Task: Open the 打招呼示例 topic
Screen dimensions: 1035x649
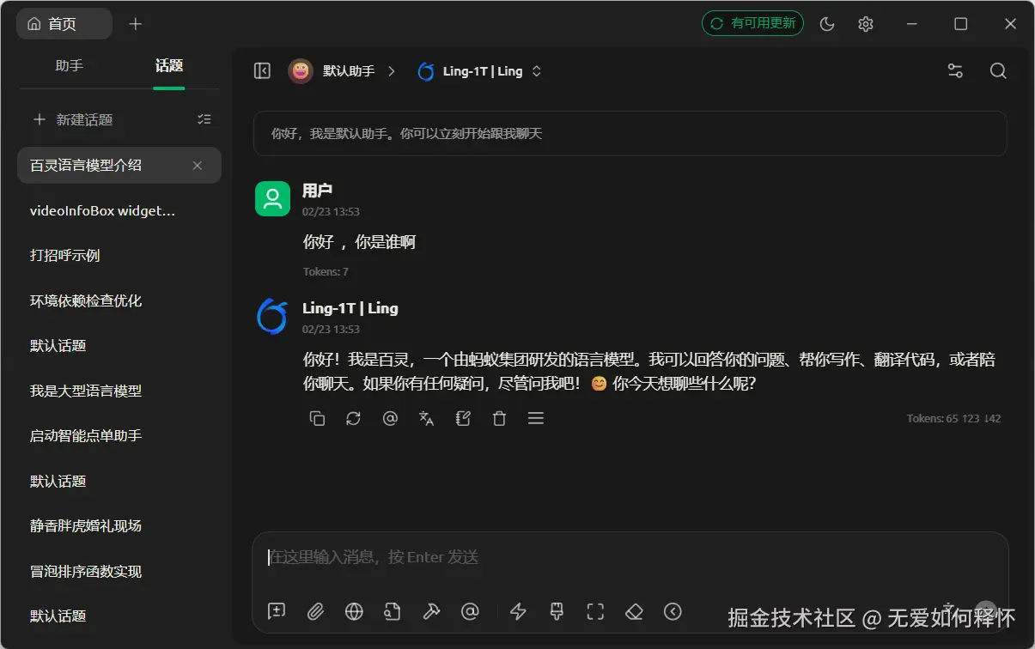Action: point(119,255)
